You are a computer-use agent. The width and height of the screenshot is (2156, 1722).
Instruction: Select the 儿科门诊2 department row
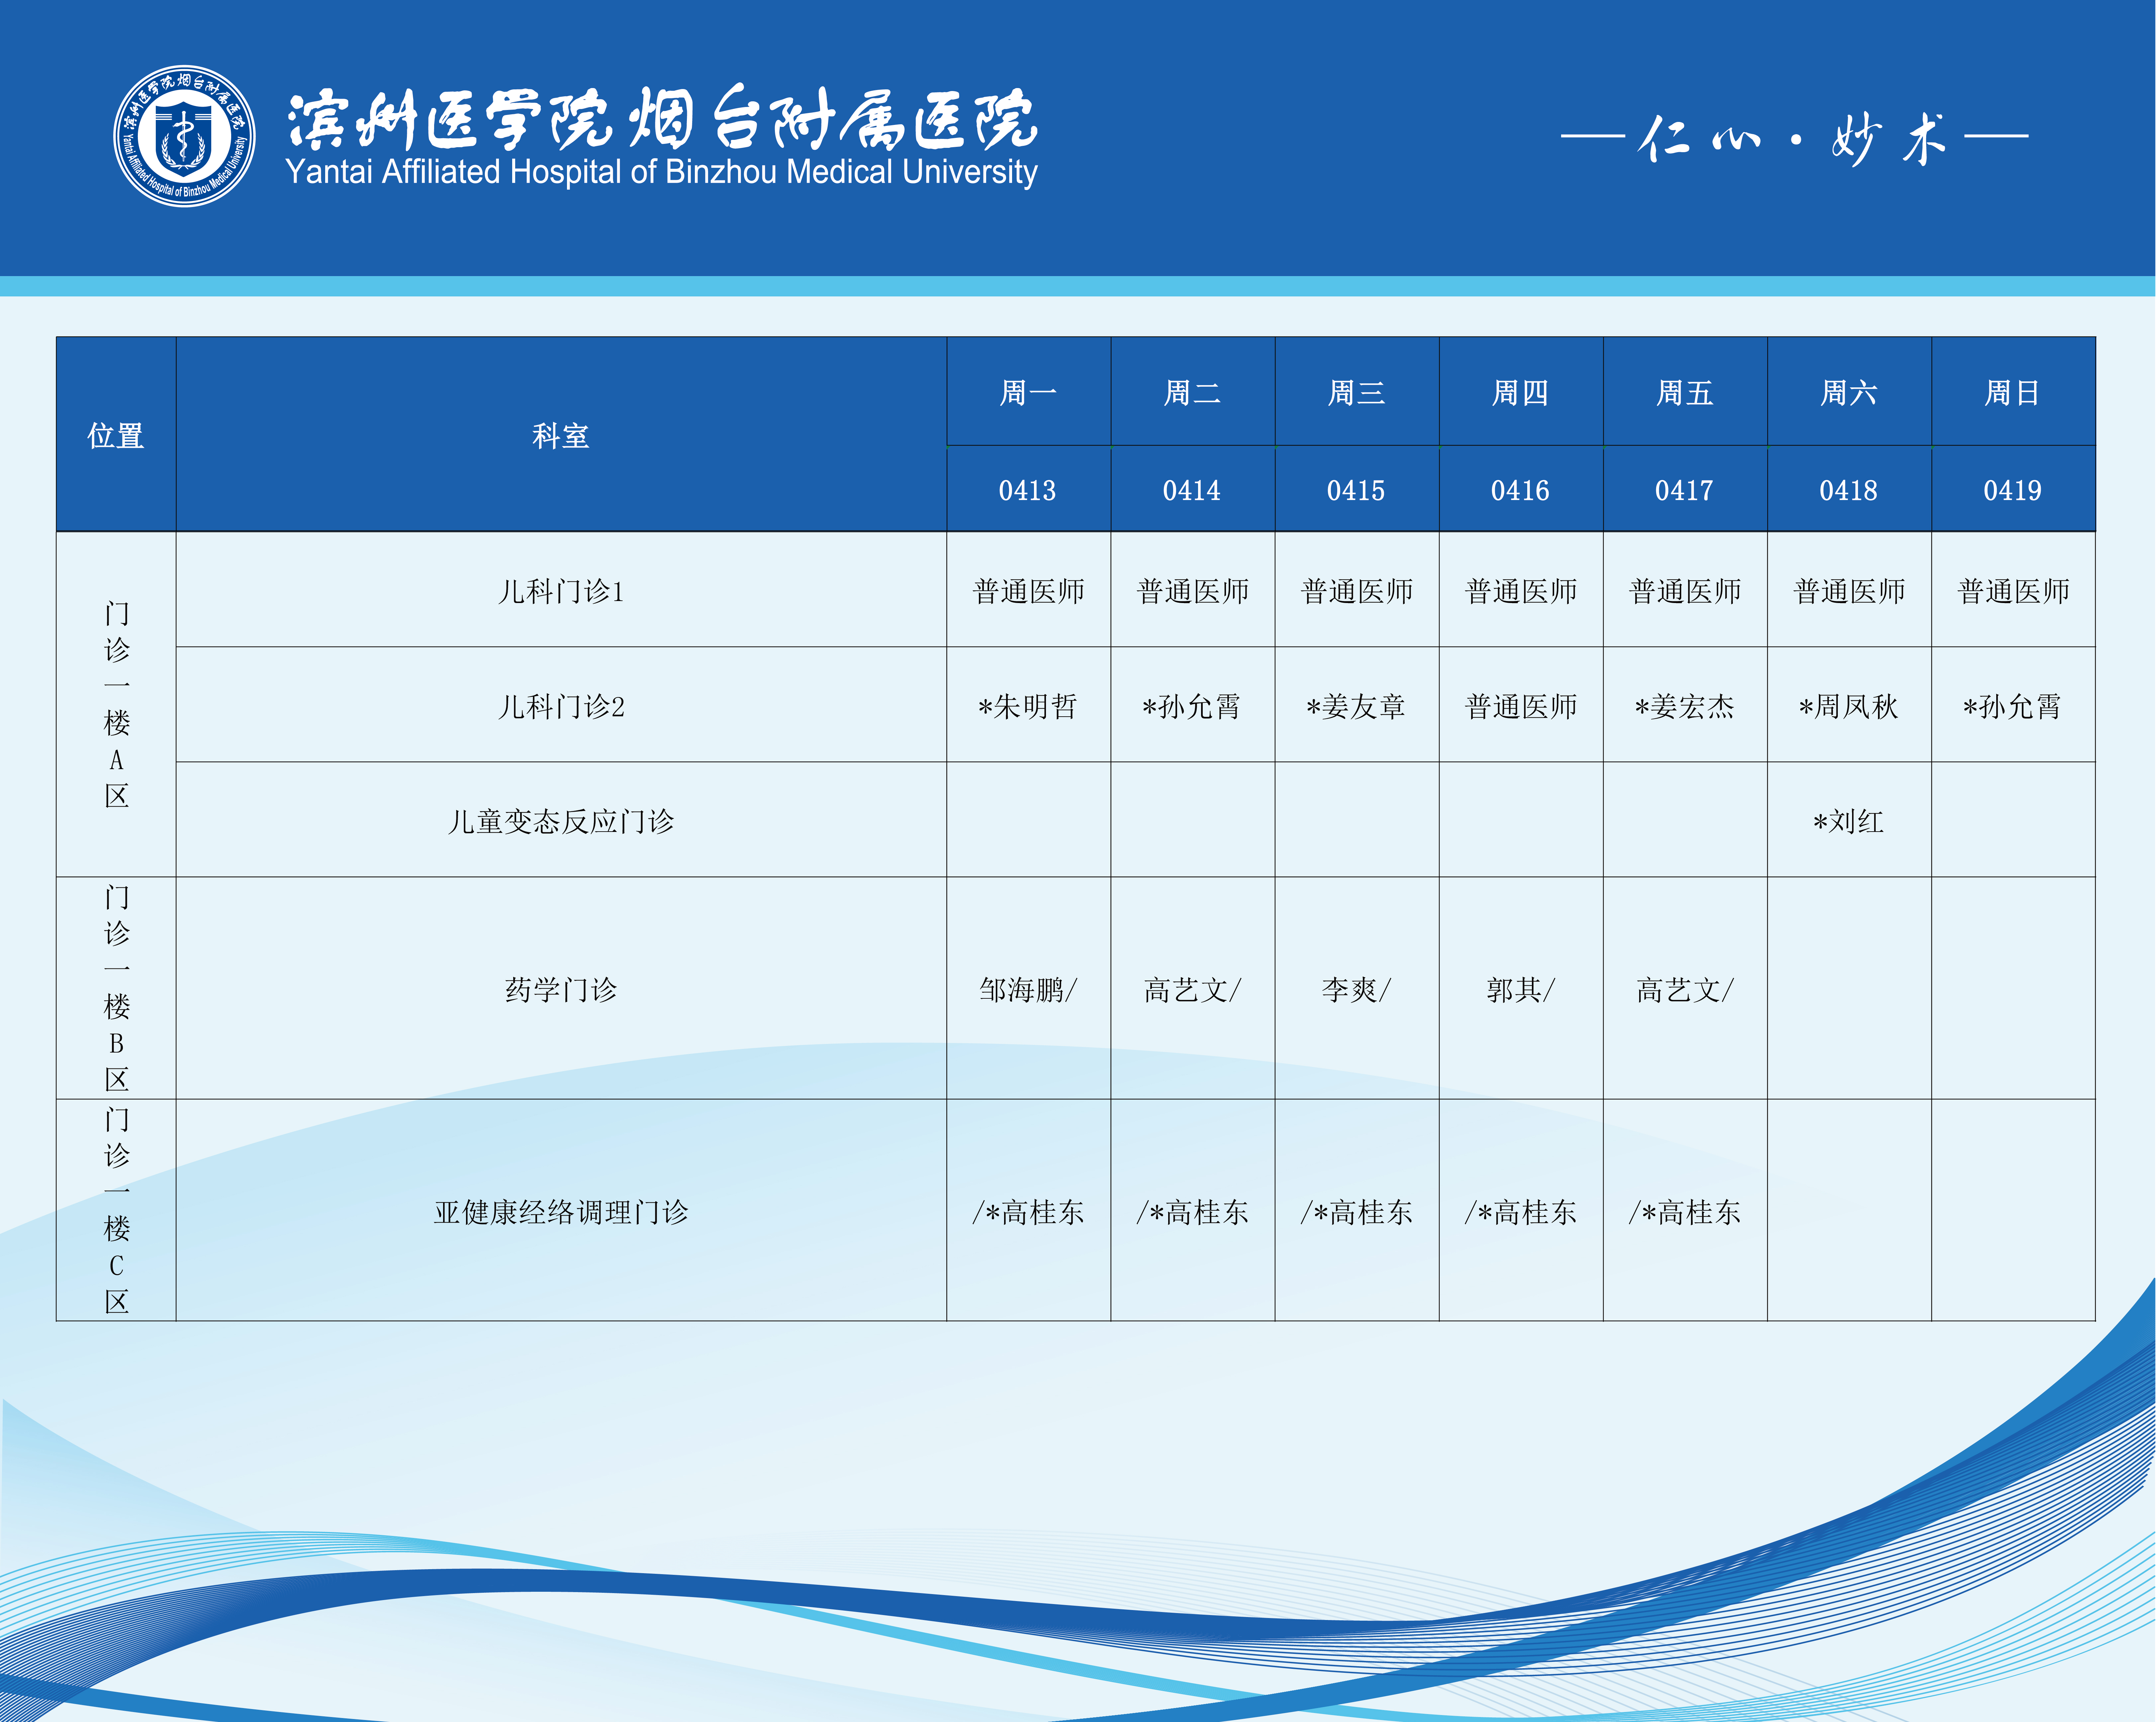click(561, 706)
